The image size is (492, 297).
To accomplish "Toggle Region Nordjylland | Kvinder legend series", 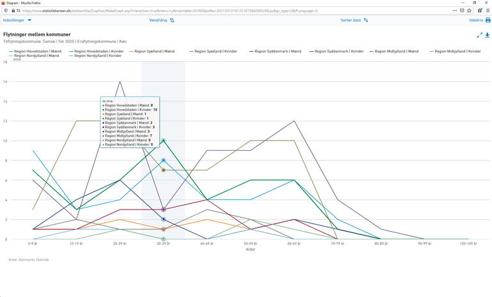I will 95,56.
